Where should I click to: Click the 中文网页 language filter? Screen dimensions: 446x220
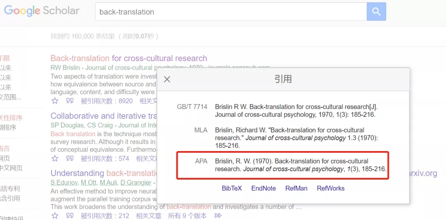tap(11, 168)
